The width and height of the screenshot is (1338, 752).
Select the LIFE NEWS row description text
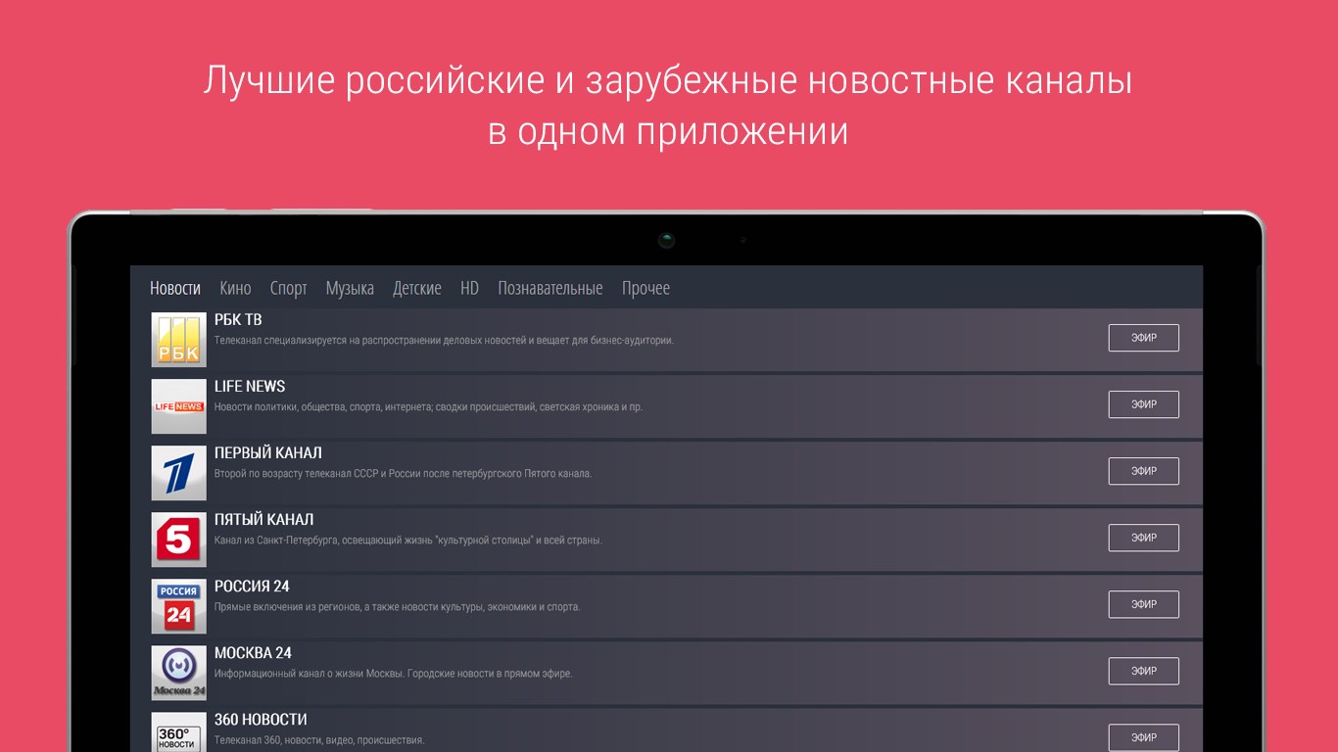point(428,405)
